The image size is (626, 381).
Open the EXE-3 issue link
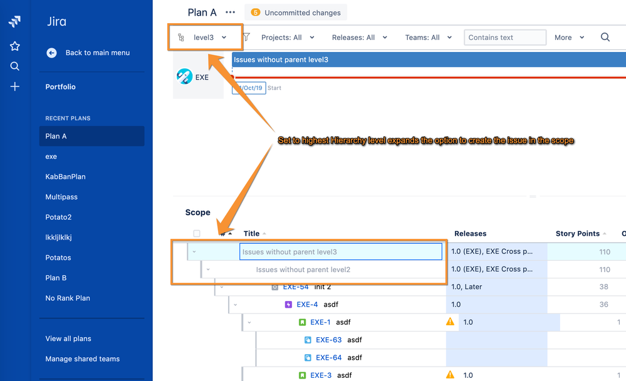321,375
